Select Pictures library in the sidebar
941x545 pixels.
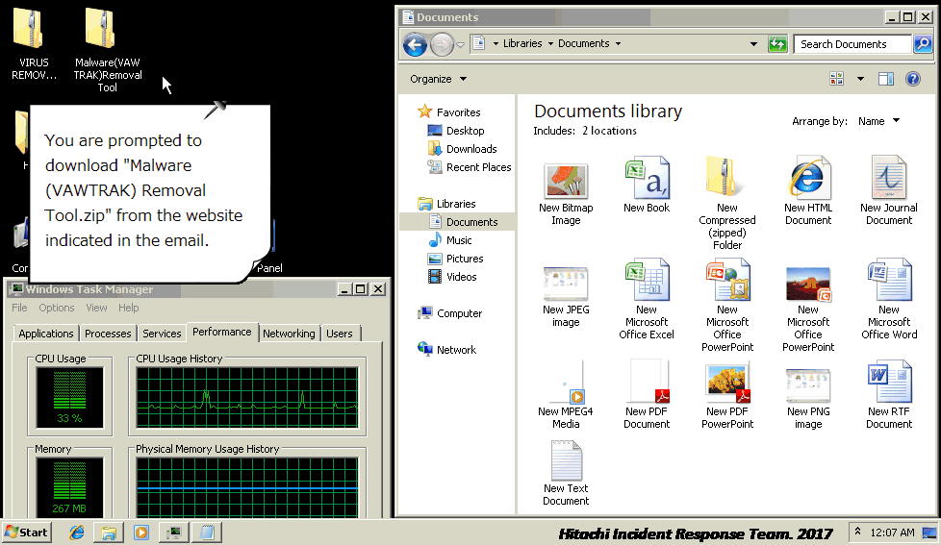pos(455,259)
